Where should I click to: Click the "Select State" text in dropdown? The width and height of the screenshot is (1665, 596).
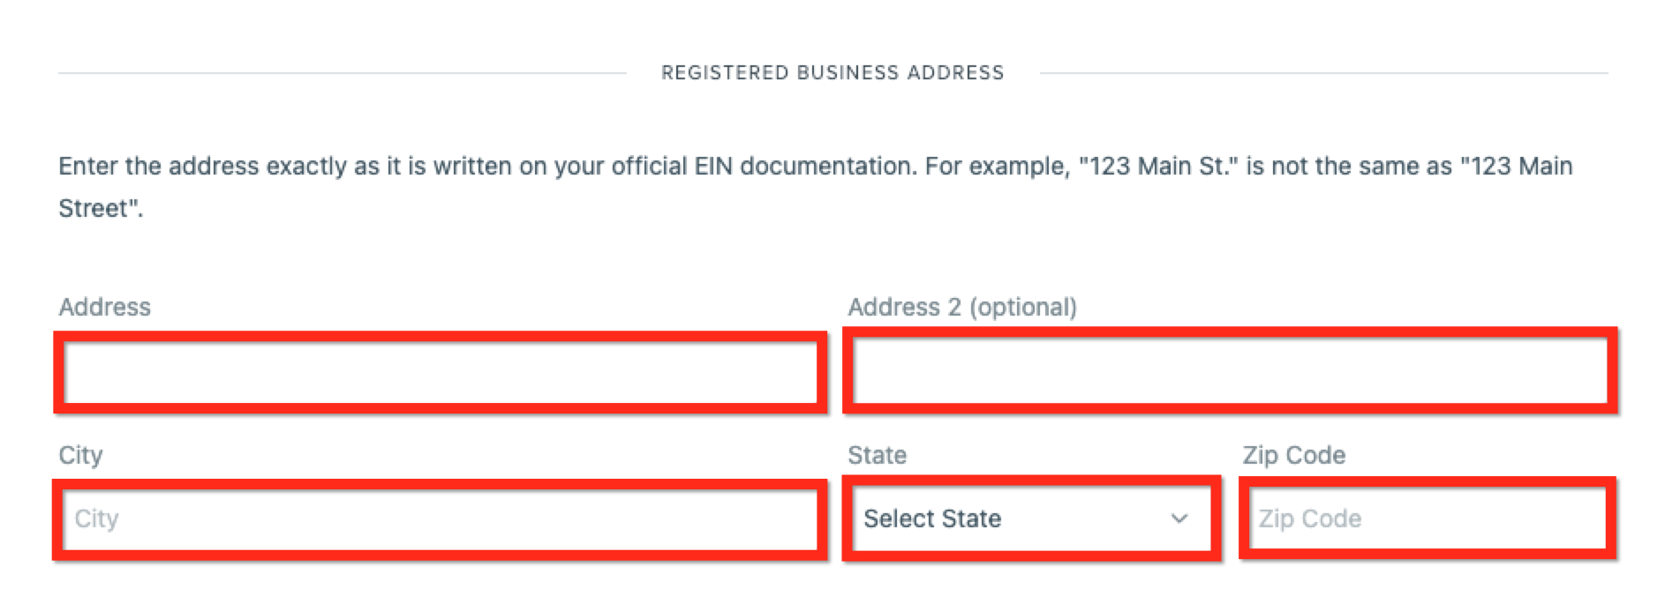[932, 519]
